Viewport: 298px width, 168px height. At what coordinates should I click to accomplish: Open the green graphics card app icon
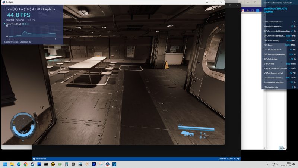point(60,164)
